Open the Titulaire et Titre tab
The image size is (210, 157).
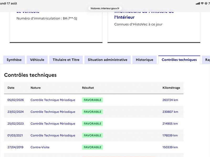click(66, 60)
